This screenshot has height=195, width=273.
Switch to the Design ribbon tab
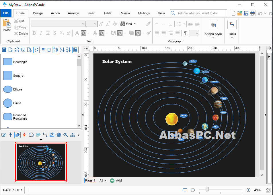click(38, 13)
